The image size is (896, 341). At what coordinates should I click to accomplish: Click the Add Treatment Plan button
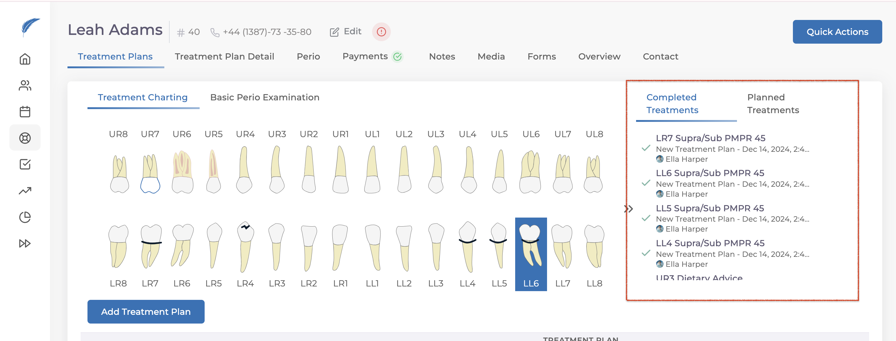tap(146, 311)
